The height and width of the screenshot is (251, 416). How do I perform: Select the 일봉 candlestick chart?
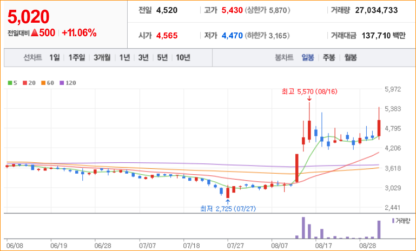click(308, 57)
